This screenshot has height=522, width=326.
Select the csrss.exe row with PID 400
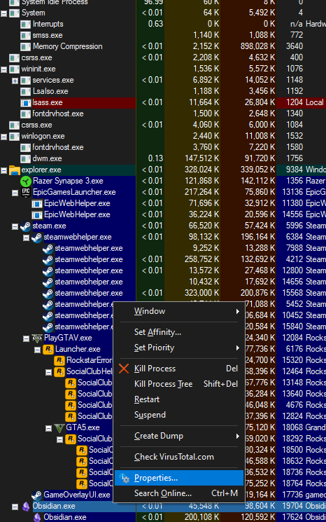tap(163, 58)
